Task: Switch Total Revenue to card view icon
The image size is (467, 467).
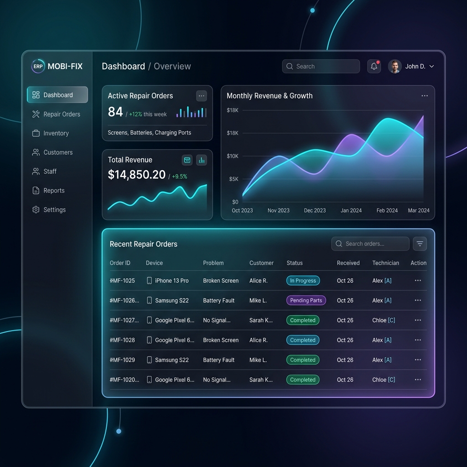Action: tap(187, 160)
